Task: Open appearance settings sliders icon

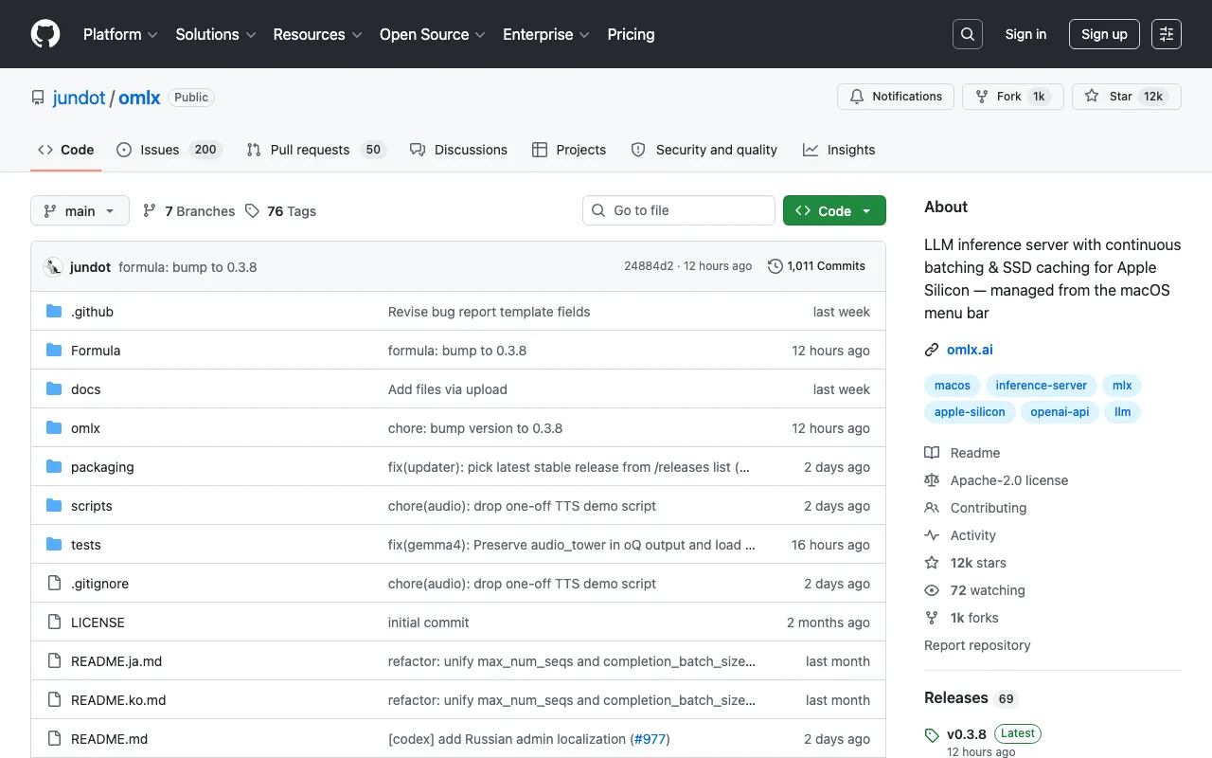Action: tap(1167, 34)
